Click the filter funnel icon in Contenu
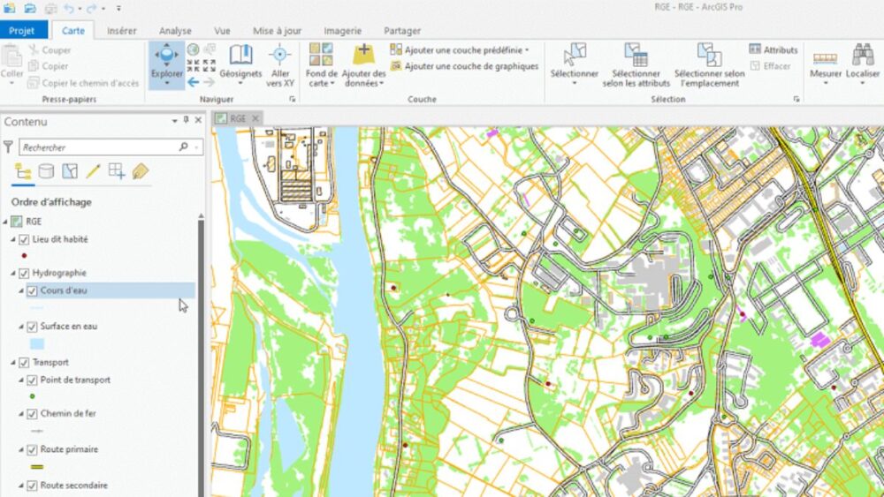Image resolution: width=884 pixels, height=497 pixels. [9, 147]
